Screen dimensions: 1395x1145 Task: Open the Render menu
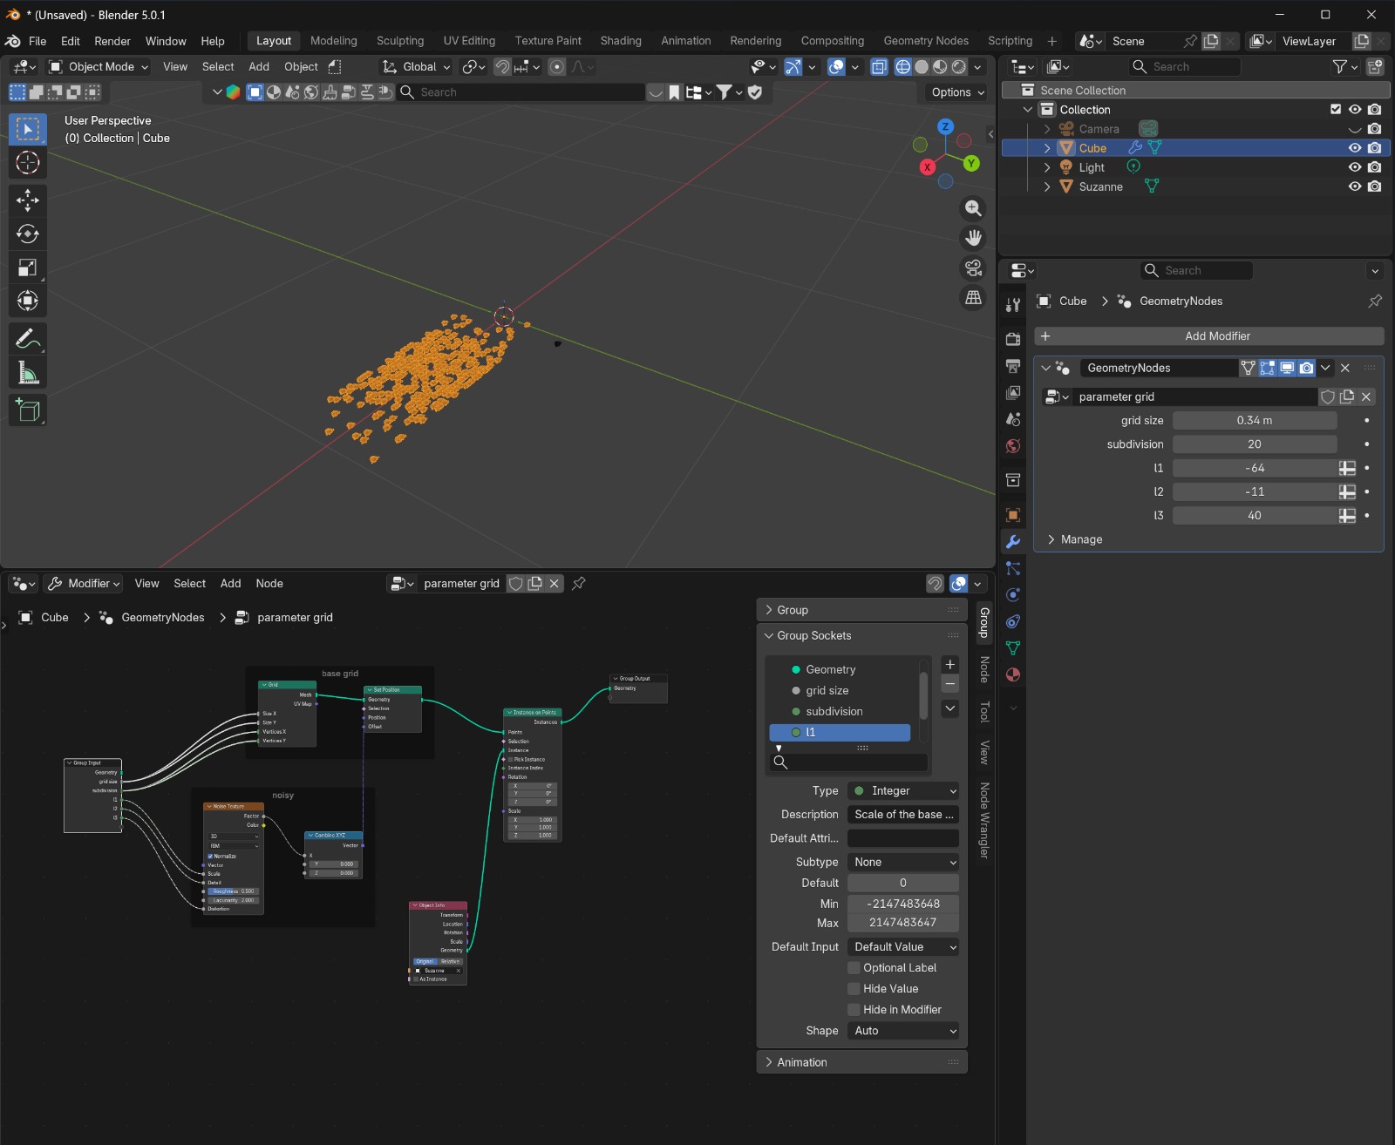pyautogui.click(x=112, y=41)
